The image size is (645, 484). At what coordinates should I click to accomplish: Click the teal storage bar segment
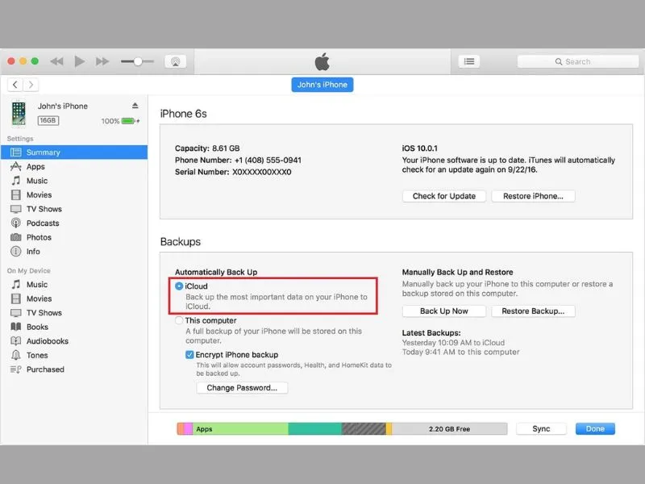click(x=314, y=429)
